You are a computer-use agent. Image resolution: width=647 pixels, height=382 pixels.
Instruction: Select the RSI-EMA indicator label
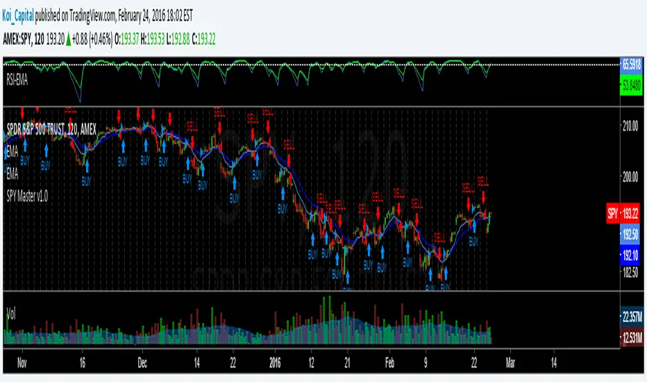pos(17,80)
